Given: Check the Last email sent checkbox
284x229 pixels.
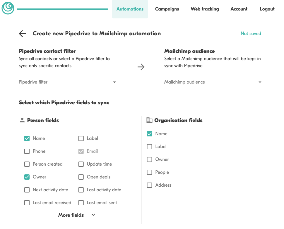Looking at the screenshot, I should pos(81,203).
